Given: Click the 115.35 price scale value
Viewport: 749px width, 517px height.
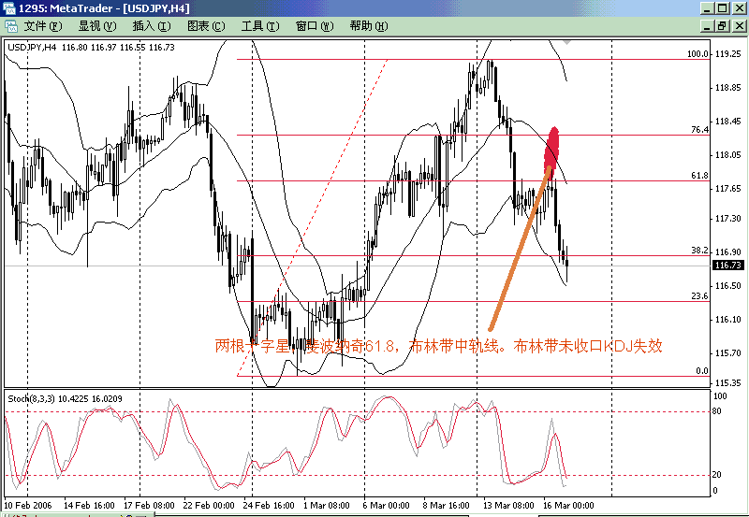Looking at the screenshot, I should click(x=728, y=383).
